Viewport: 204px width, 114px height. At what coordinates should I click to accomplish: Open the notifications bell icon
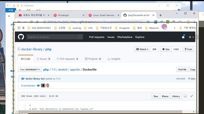183,37
